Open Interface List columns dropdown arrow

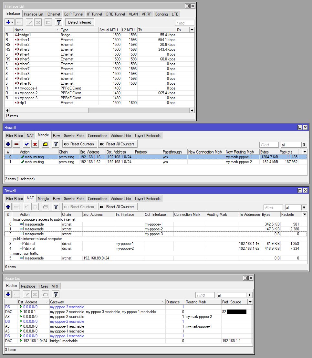tap(192, 30)
